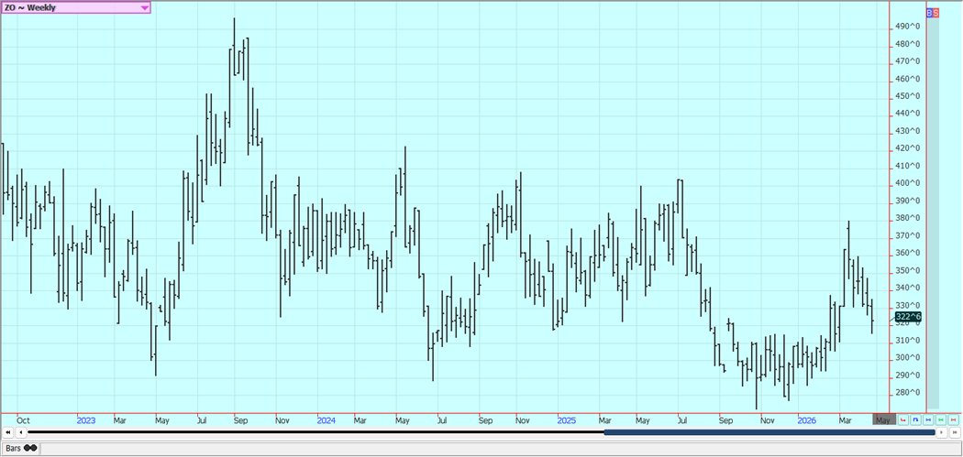
Task: Click the blue B buy button
Action: click(930, 13)
